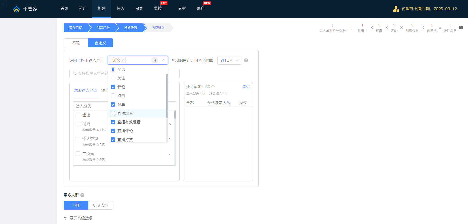Click the agent account avatar icon

[x=396, y=9]
